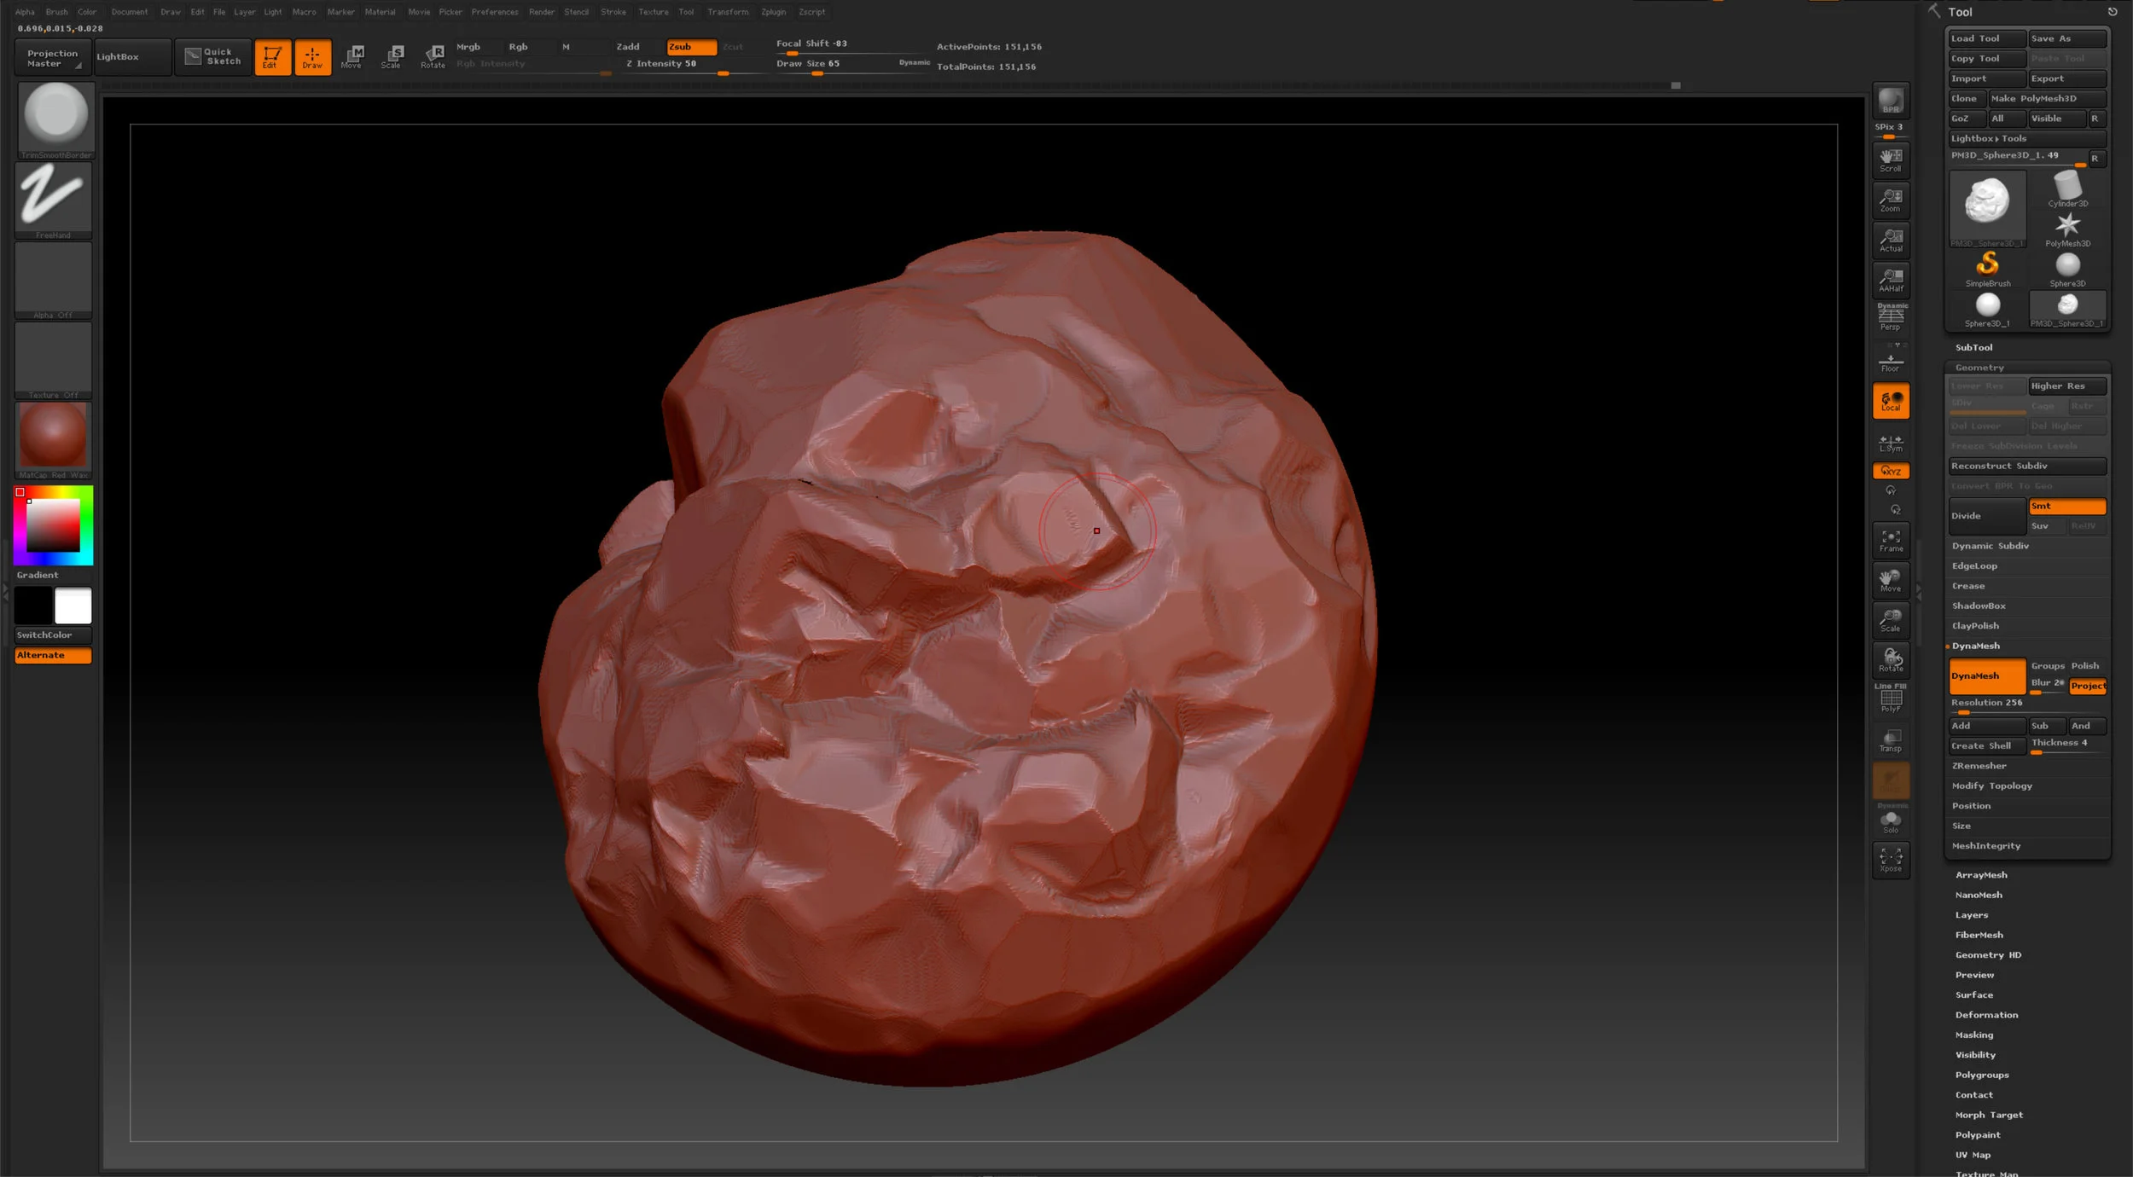Expand the EdgeLoop section
The width and height of the screenshot is (2133, 1177).
[x=1974, y=565]
